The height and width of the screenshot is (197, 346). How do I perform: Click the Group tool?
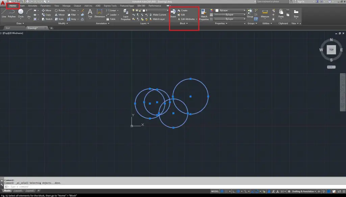pos(250,13)
